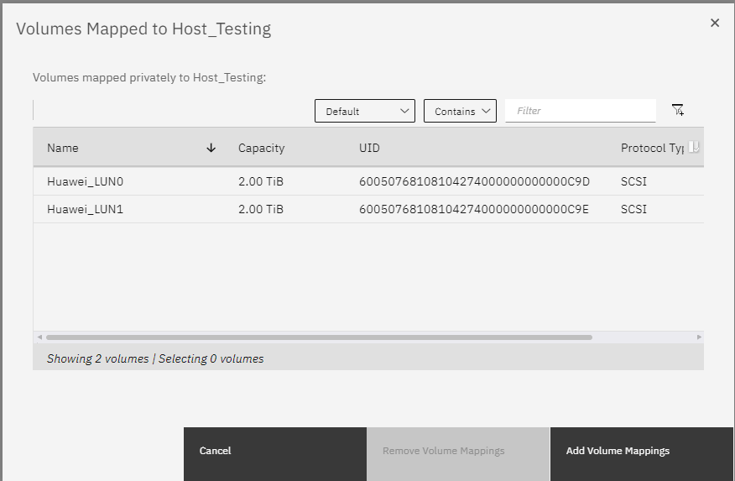Sort by the Capacity column header
The image size is (735, 481).
[x=261, y=148]
